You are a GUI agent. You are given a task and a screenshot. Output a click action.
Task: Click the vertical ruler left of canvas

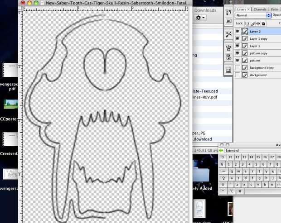point(20,117)
